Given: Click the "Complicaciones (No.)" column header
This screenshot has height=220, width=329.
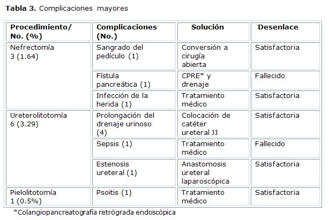Looking at the screenshot, I should point(126,32).
